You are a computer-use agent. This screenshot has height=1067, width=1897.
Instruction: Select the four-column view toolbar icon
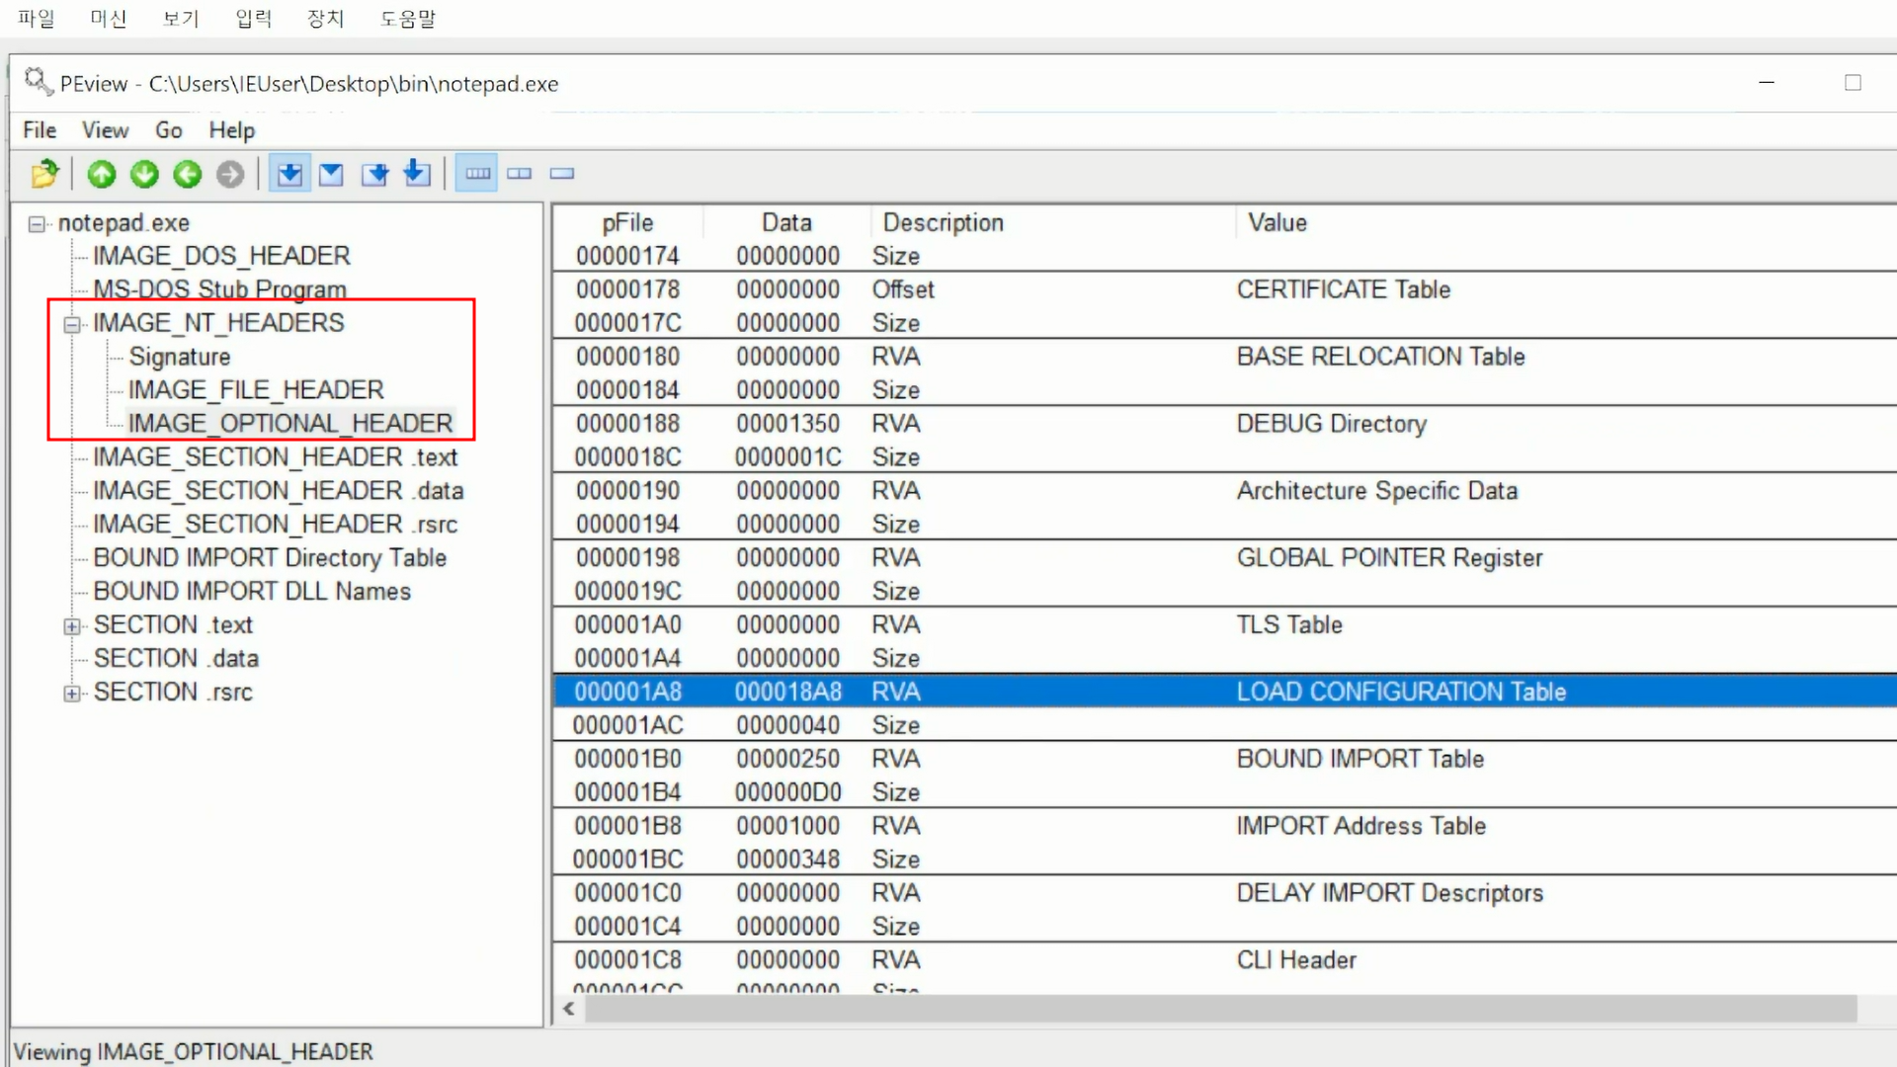(x=477, y=174)
